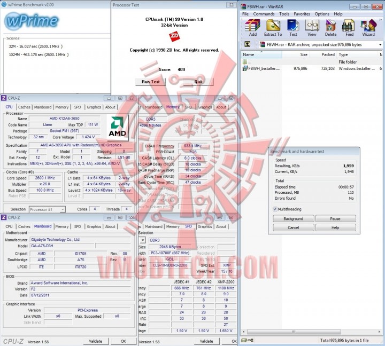
Task: Open the View icon in WinRAR toolbar
Action: 312,26
